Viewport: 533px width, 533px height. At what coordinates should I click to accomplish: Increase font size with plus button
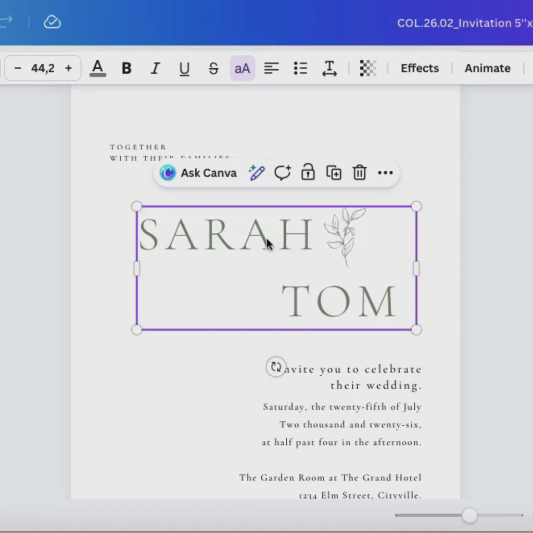[69, 68]
